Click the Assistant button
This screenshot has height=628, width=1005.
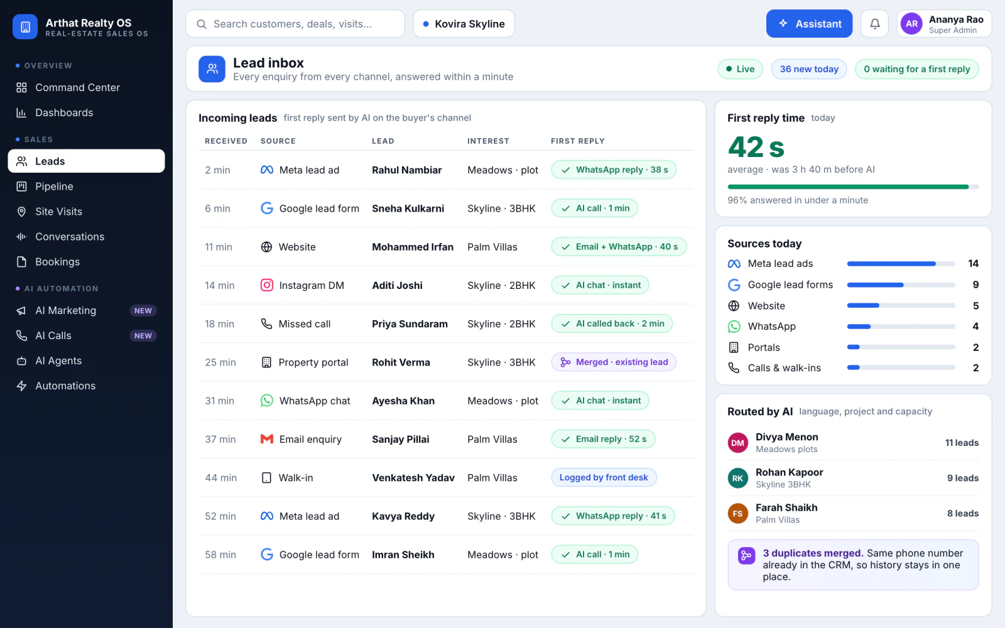(x=809, y=24)
